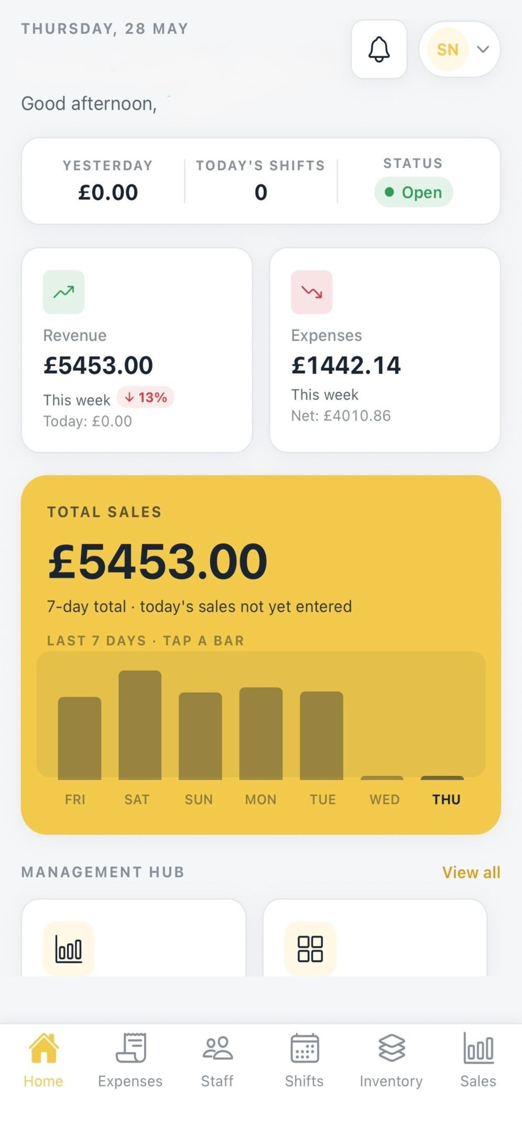Click the 13% decrease badge
The width and height of the screenshot is (522, 1131).
pyautogui.click(x=145, y=397)
